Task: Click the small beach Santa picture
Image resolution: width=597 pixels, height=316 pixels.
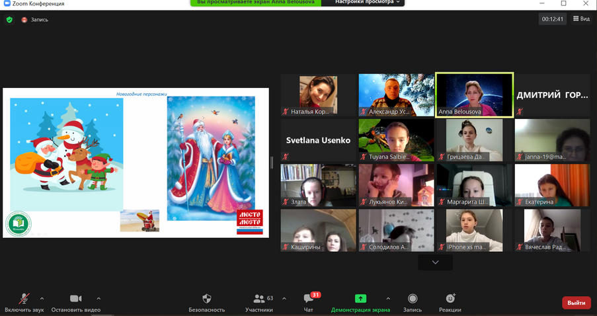Action: click(x=139, y=220)
